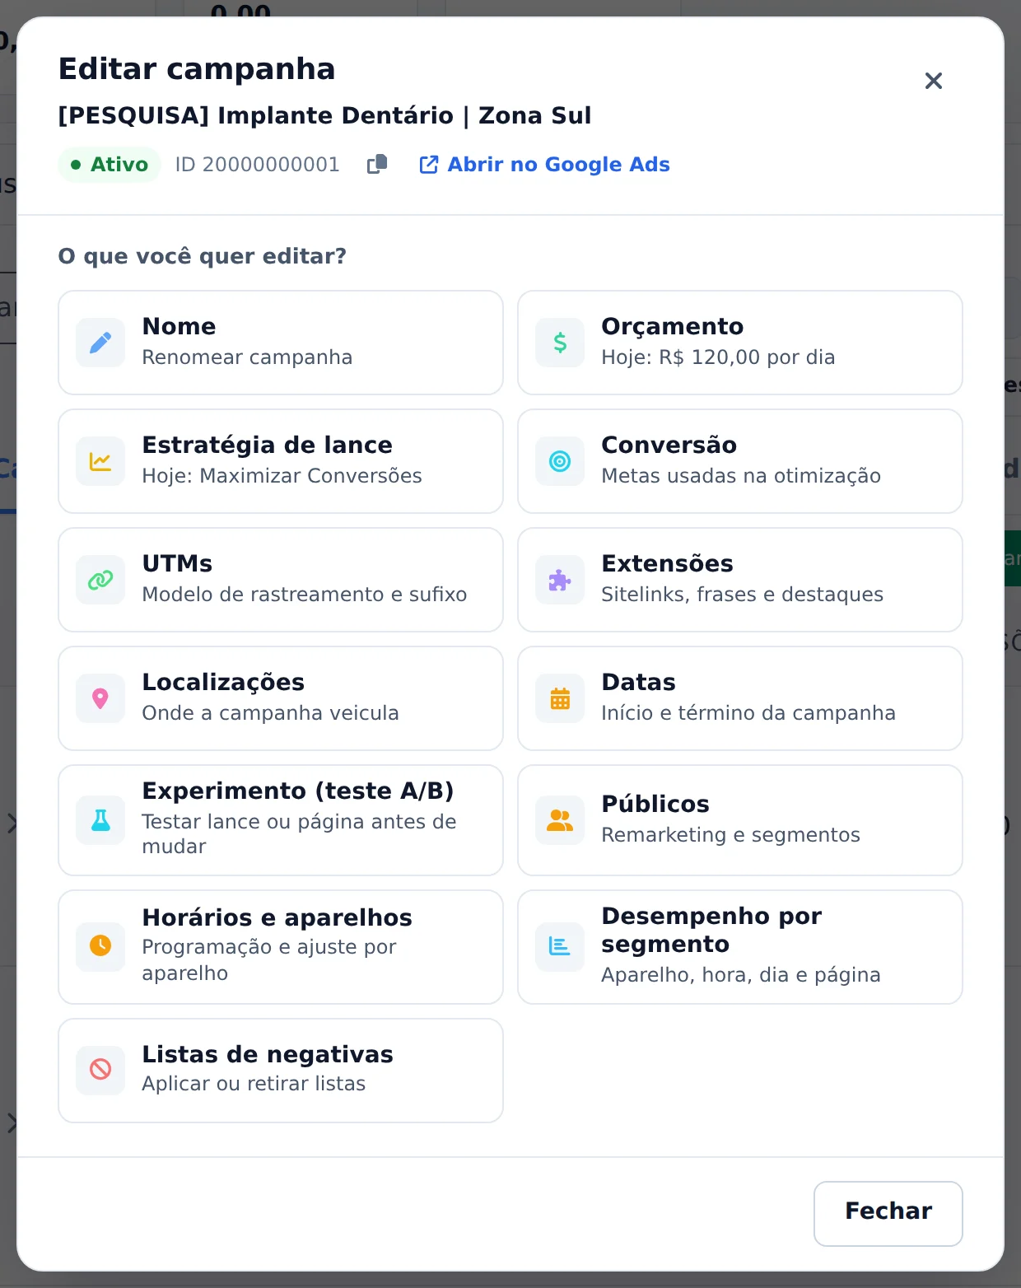Click the dollar sign icon for Orçamento
The width and height of the screenshot is (1021, 1288).
tap(560, 343)
